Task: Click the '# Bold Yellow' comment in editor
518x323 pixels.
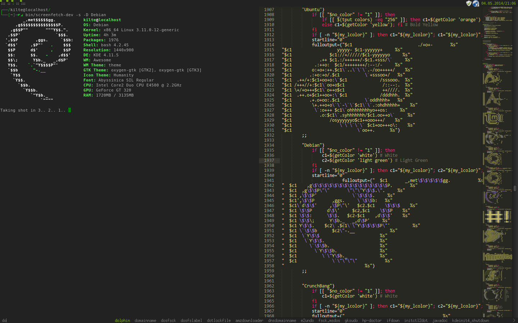Action: [421, 25]
